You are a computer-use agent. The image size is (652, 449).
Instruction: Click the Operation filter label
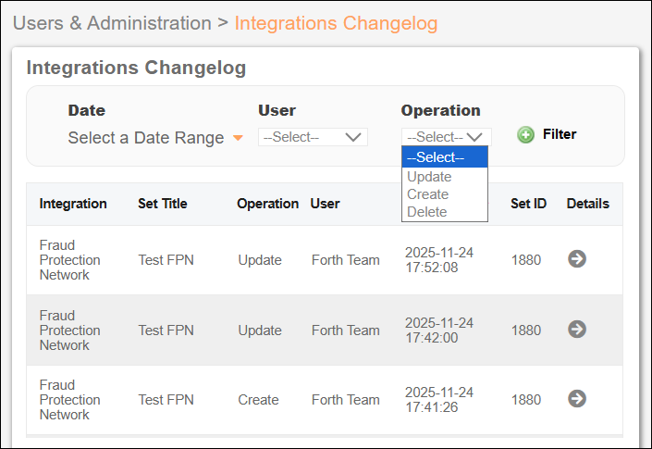coord(441,110)
